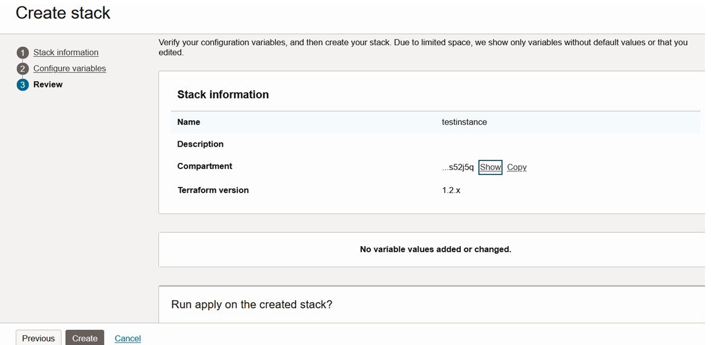711x345 pixels.
Task: Click the No variable values added message
Action: click(x=436, y=250)
